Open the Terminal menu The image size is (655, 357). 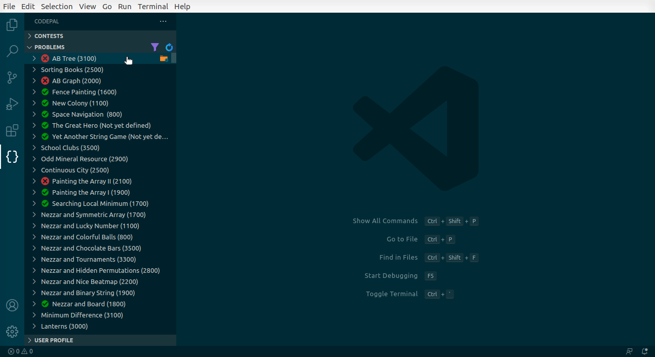(153, 7)
